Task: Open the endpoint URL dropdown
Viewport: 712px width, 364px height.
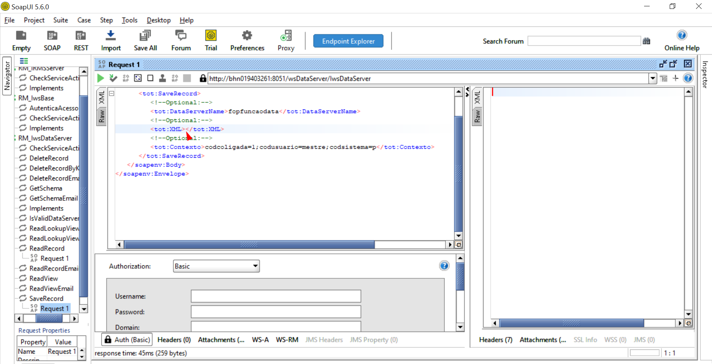Action: point(653,78)
